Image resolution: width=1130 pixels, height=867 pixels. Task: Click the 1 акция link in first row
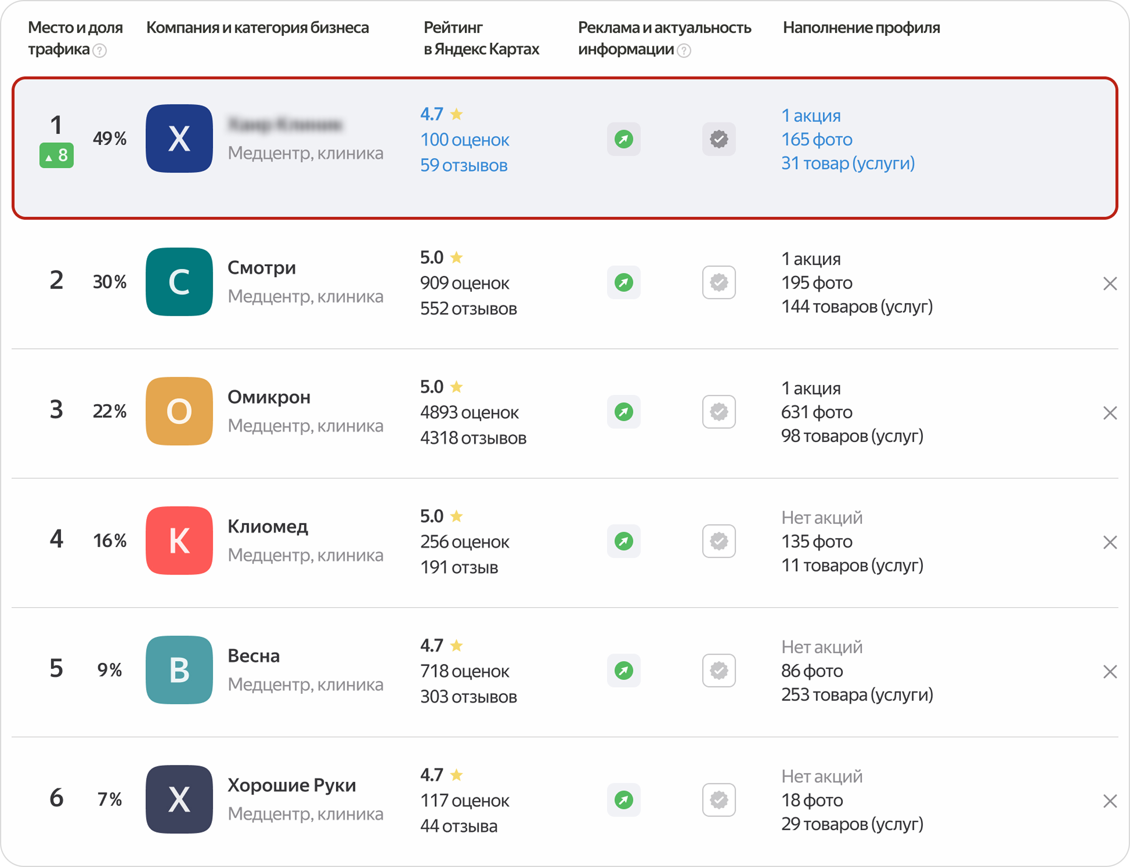pos(811,116)
